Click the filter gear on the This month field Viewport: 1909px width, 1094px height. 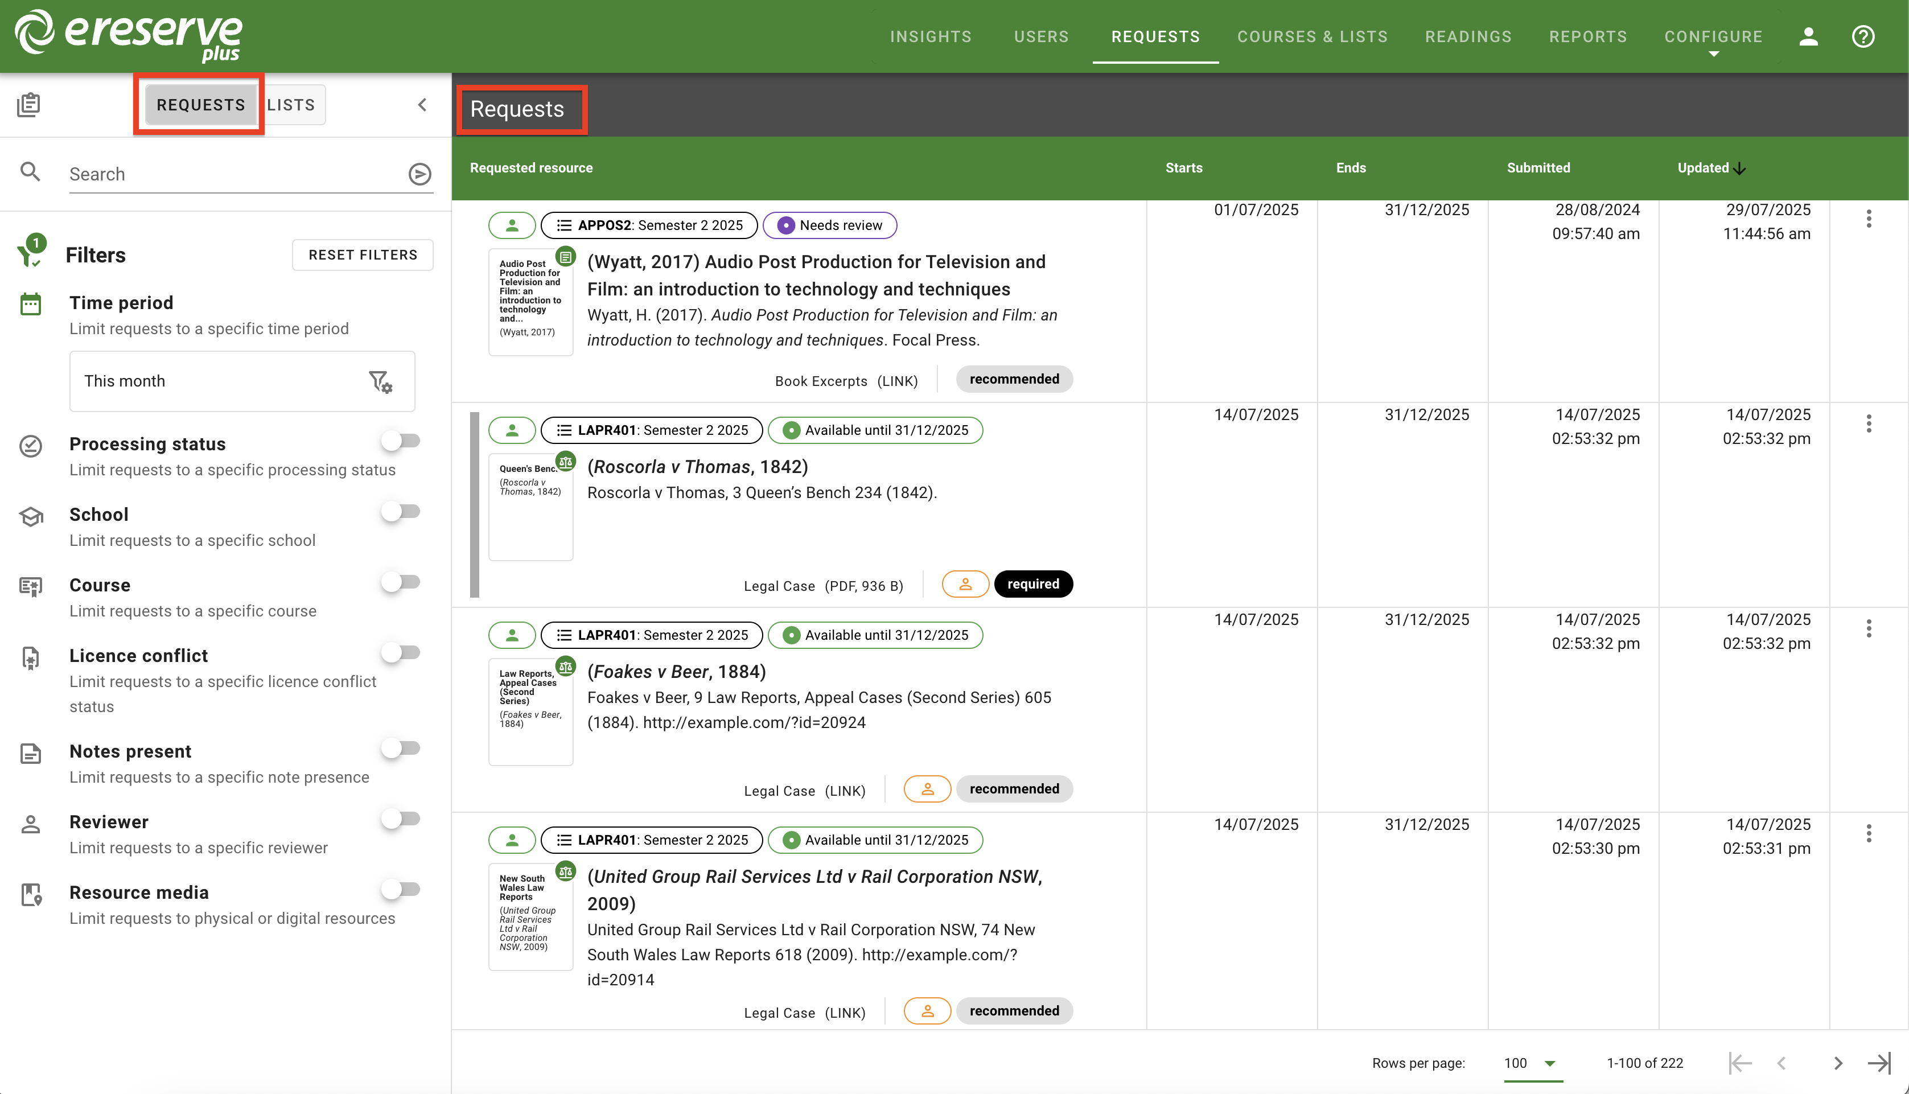[x=381, y=381]
